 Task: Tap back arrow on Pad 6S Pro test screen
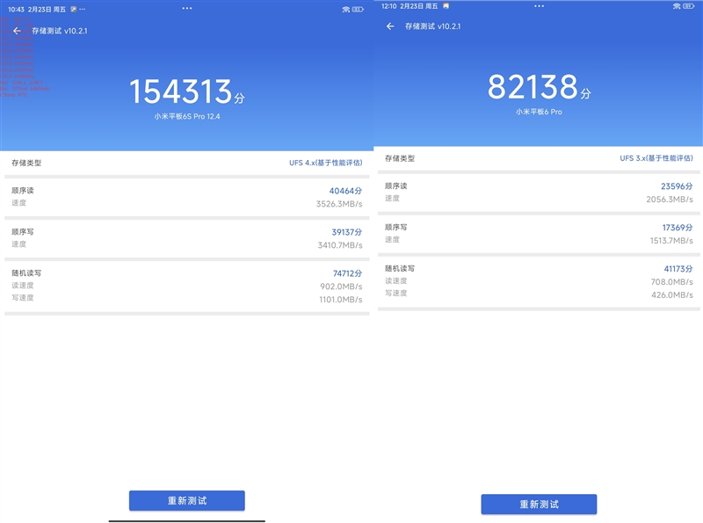17,31
